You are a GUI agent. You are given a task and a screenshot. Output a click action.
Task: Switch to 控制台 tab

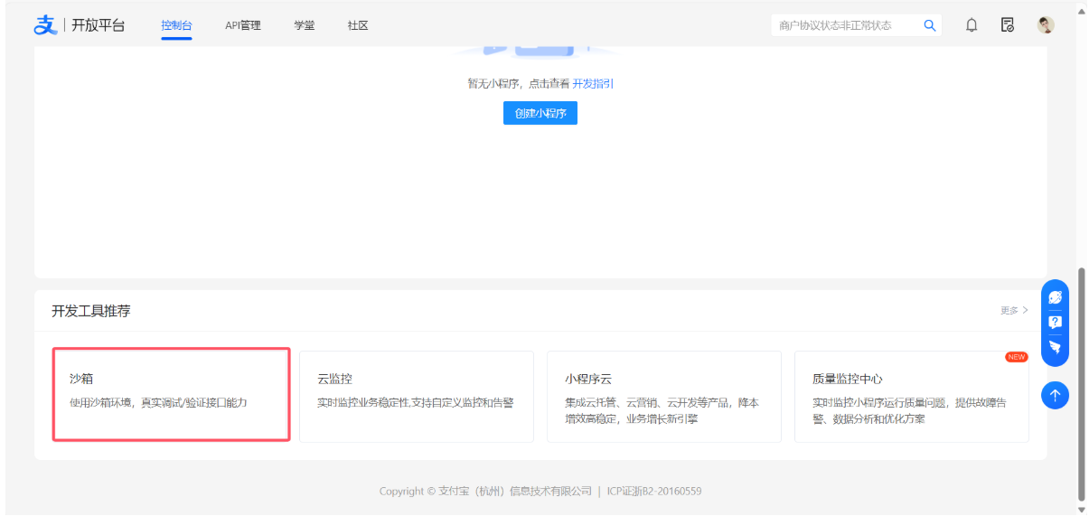[x=176, y=25]
